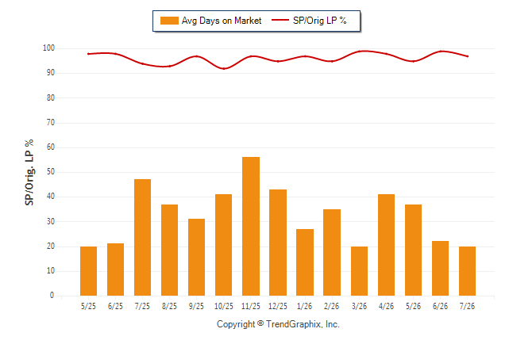Screen dimensions: 513x344
Task: Click the 7/25 orange bar
Action: (x=142, y=238)
